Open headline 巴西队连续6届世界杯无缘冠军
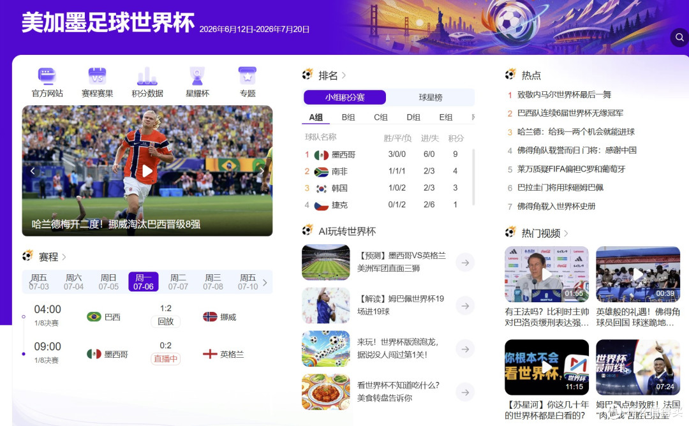This screenshot has height=426, width=689. pos(570,113)
